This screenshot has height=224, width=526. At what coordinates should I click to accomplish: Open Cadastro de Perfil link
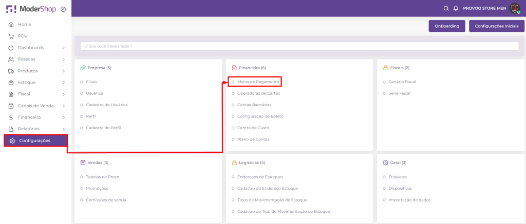(103, 128)
